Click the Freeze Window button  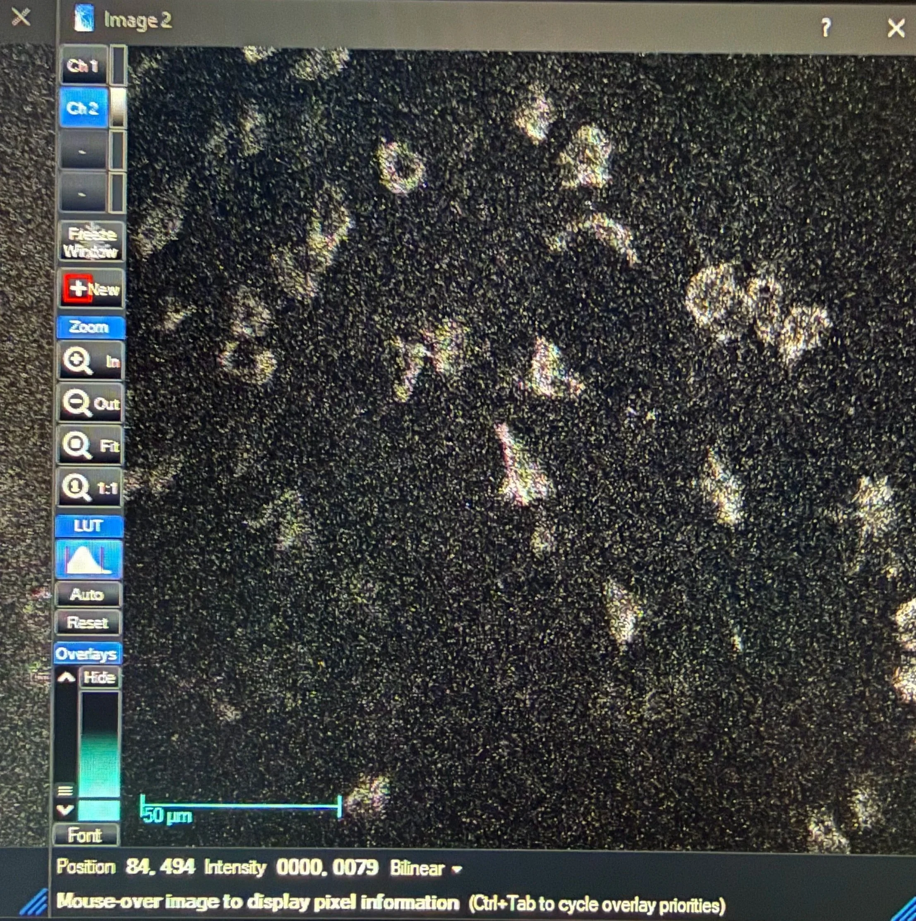pos(91,242)
